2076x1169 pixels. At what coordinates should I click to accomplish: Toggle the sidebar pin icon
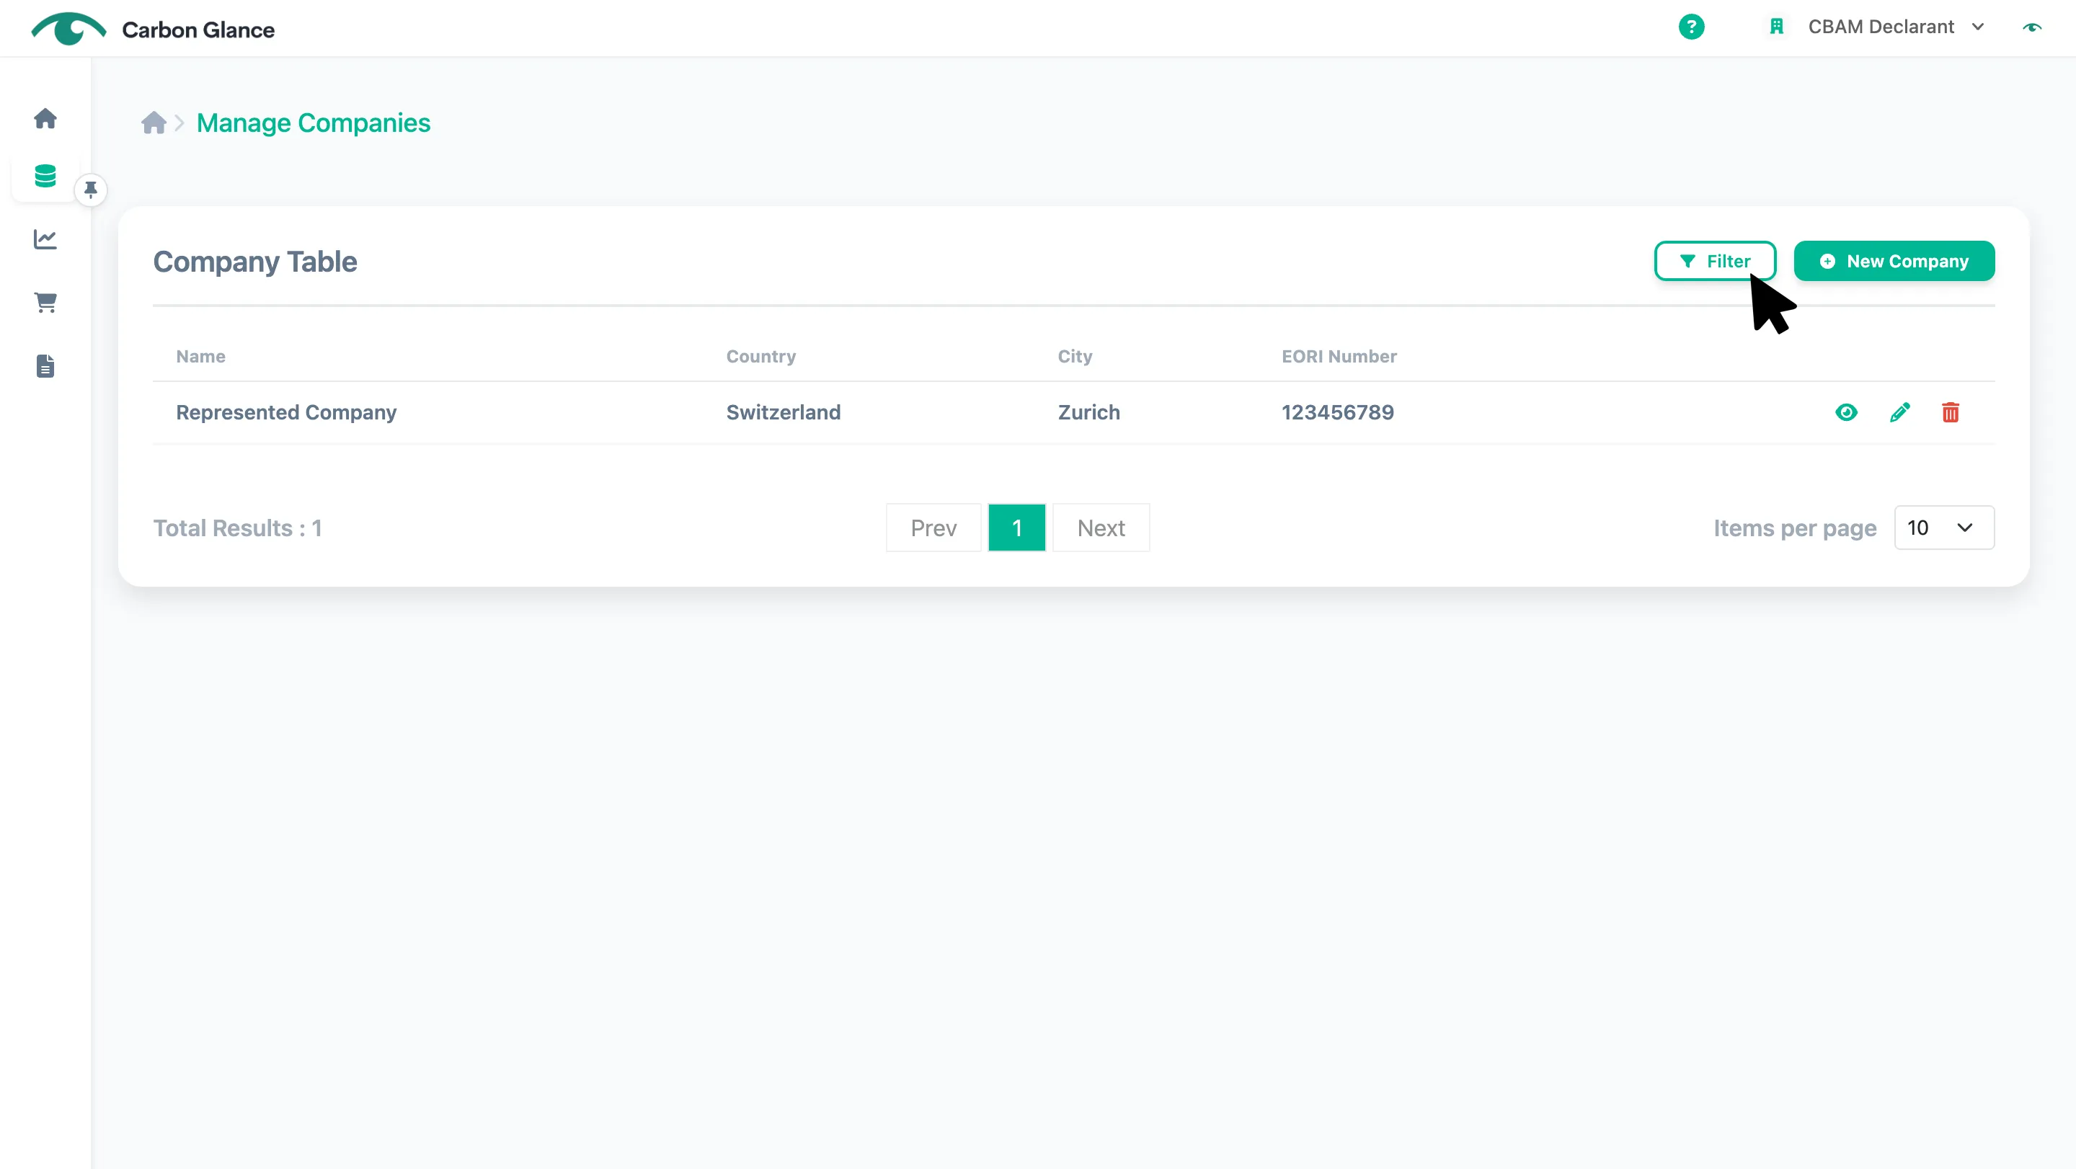point(90,190)
